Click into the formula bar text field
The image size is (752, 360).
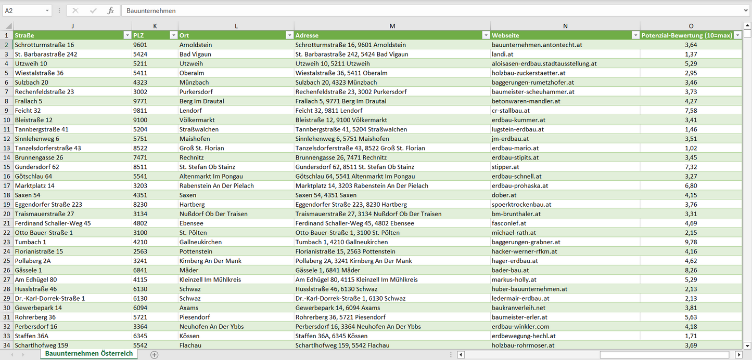pos(416,10)
